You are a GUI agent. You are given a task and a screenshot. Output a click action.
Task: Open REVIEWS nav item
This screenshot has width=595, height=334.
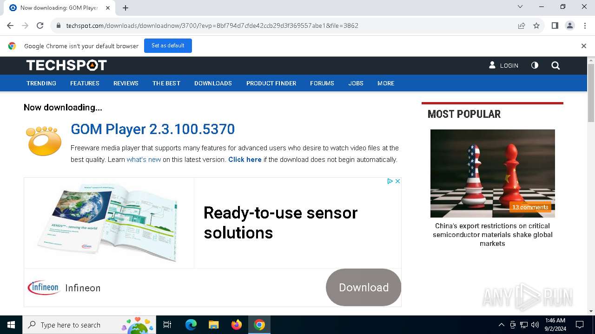126,83
